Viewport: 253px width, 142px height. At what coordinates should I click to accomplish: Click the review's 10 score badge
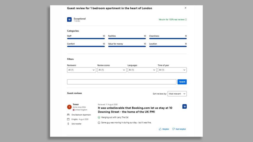184,106
